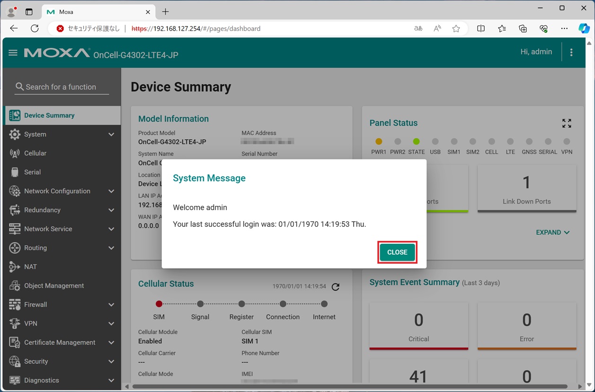Click the browser profile icon
This screenshot has width=595, height=392.
[x=11, y=12]
